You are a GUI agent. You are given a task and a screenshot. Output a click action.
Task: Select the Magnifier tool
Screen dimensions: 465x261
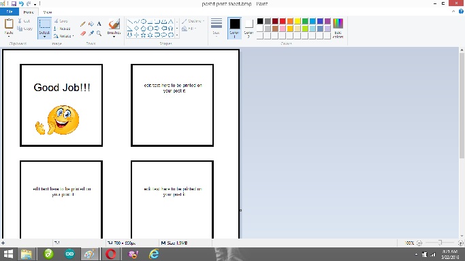99,33
